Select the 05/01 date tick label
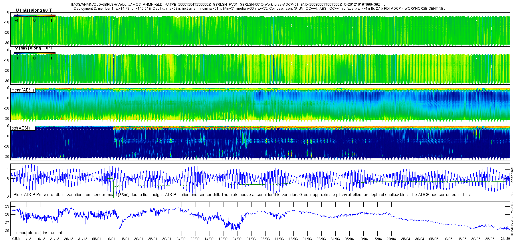This screenshot has width=515, height=243. 97,239
